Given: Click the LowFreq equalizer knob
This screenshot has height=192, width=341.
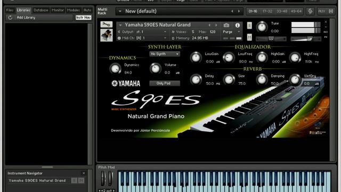Looking at the screenshot, I should click(x=229, y=58).
